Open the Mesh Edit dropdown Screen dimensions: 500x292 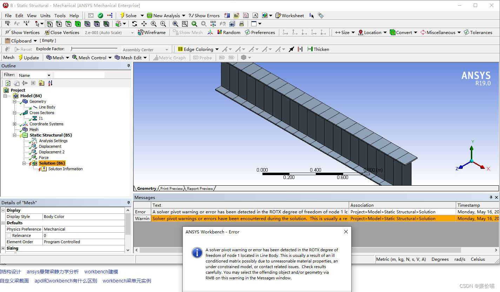[x=145, y=58]
